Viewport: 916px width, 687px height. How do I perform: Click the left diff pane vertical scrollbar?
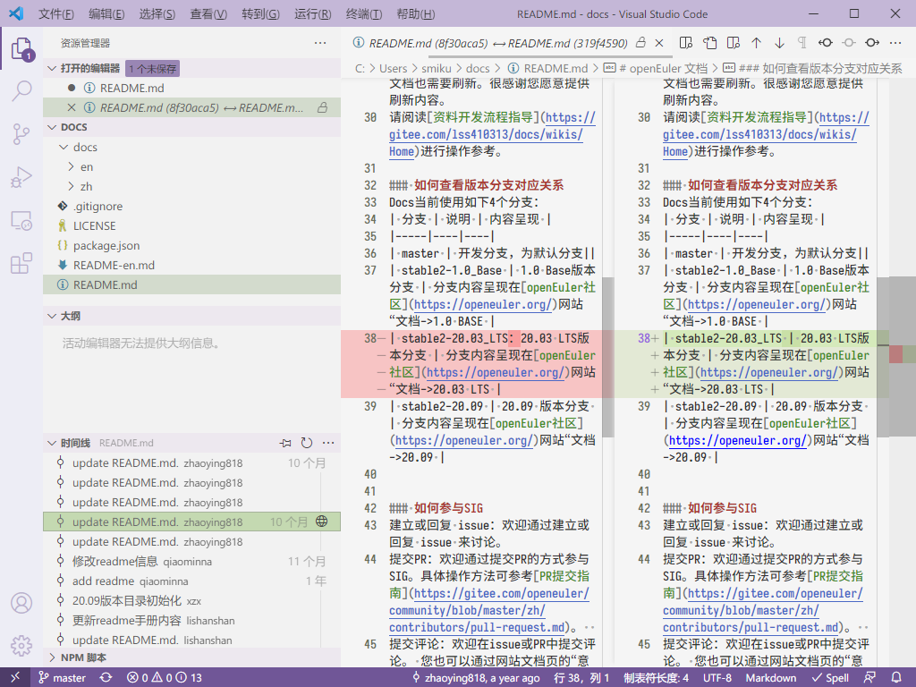tap(608, 357)
